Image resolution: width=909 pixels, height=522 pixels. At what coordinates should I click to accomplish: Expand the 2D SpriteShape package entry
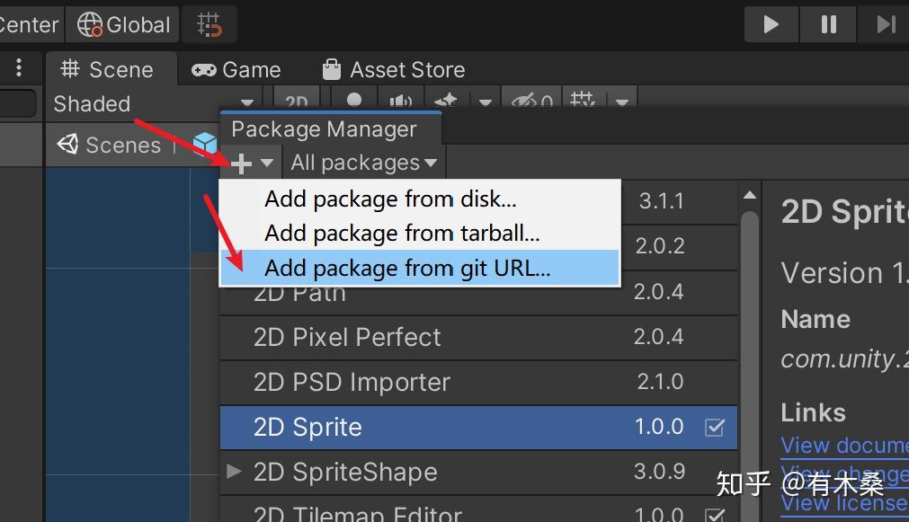coord(235,472)
